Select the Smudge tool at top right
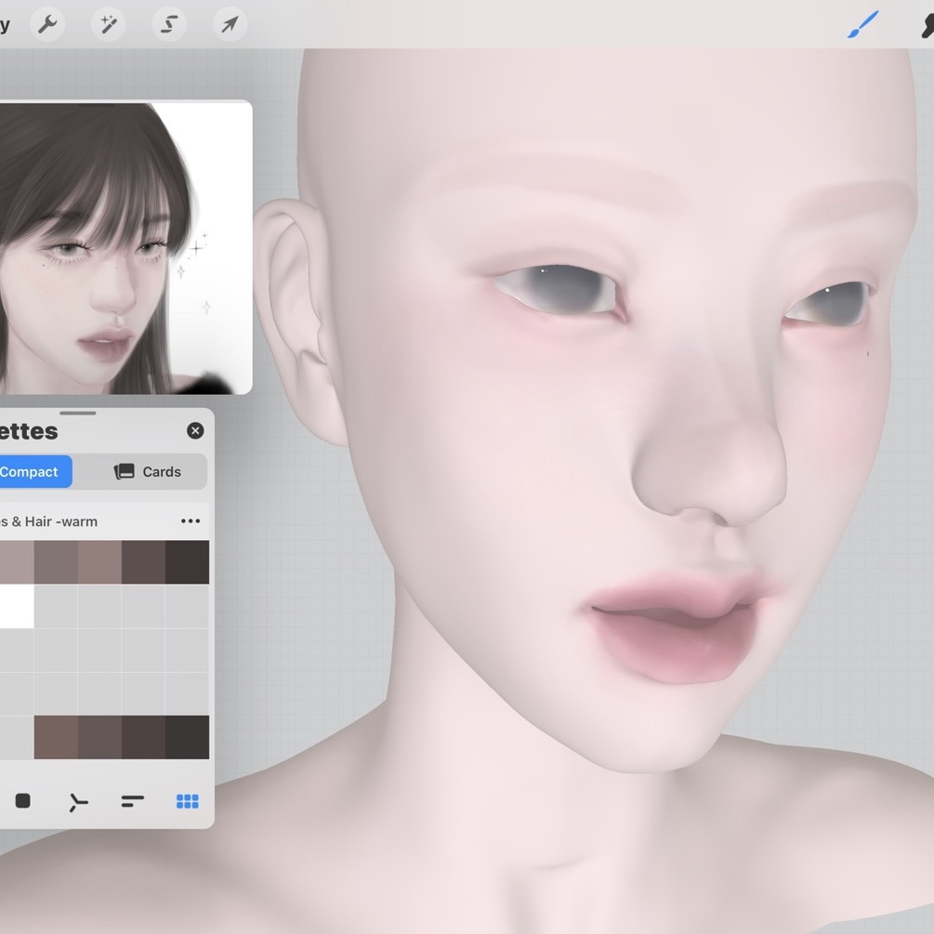The image size is (934, 934). pos(927,26)
